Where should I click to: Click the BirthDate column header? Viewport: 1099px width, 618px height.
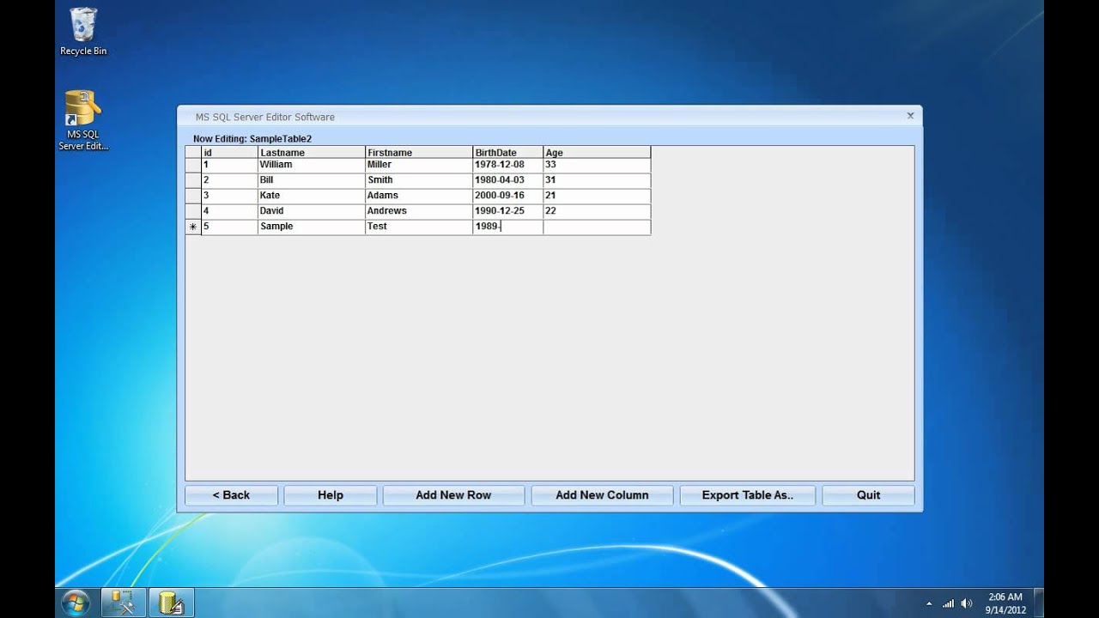pos(507,152)
